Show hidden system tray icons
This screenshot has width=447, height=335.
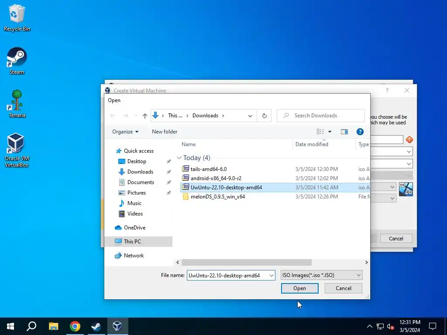coord(369,326)
